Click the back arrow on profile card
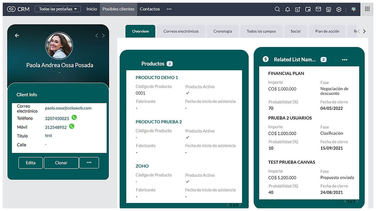This screenshot has height=211, width=376. (x=17, y=35)
